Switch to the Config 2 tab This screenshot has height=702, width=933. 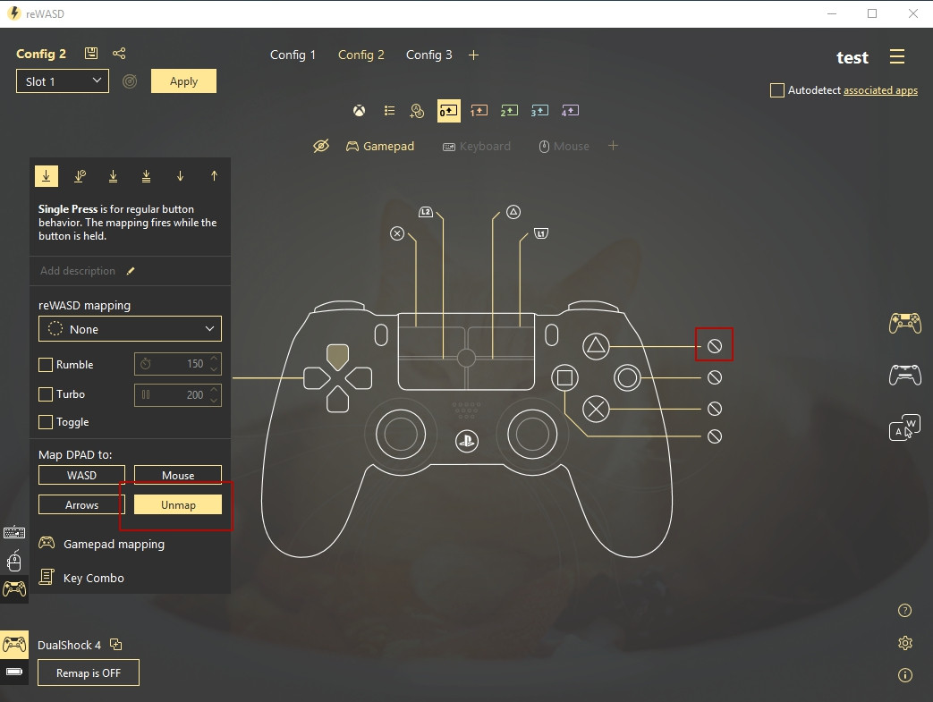(361, 55)
